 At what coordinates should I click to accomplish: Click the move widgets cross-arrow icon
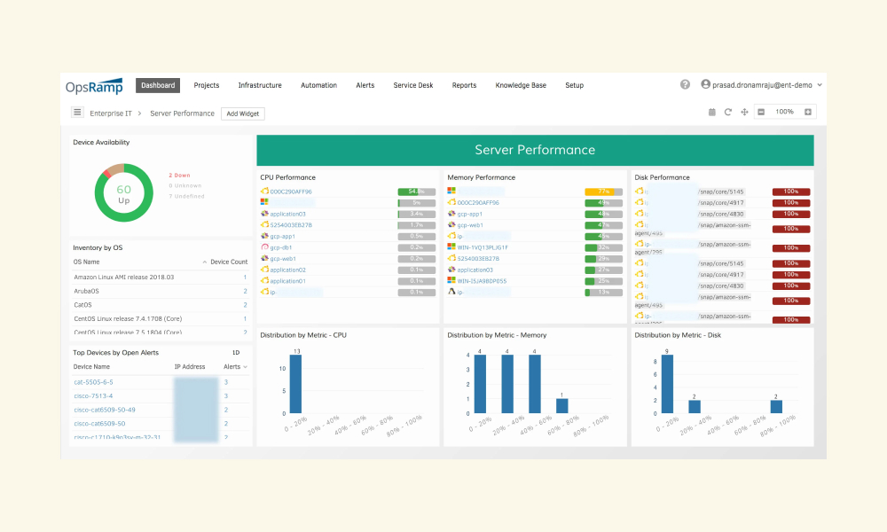pyautogui.click(x=744, y=112)
